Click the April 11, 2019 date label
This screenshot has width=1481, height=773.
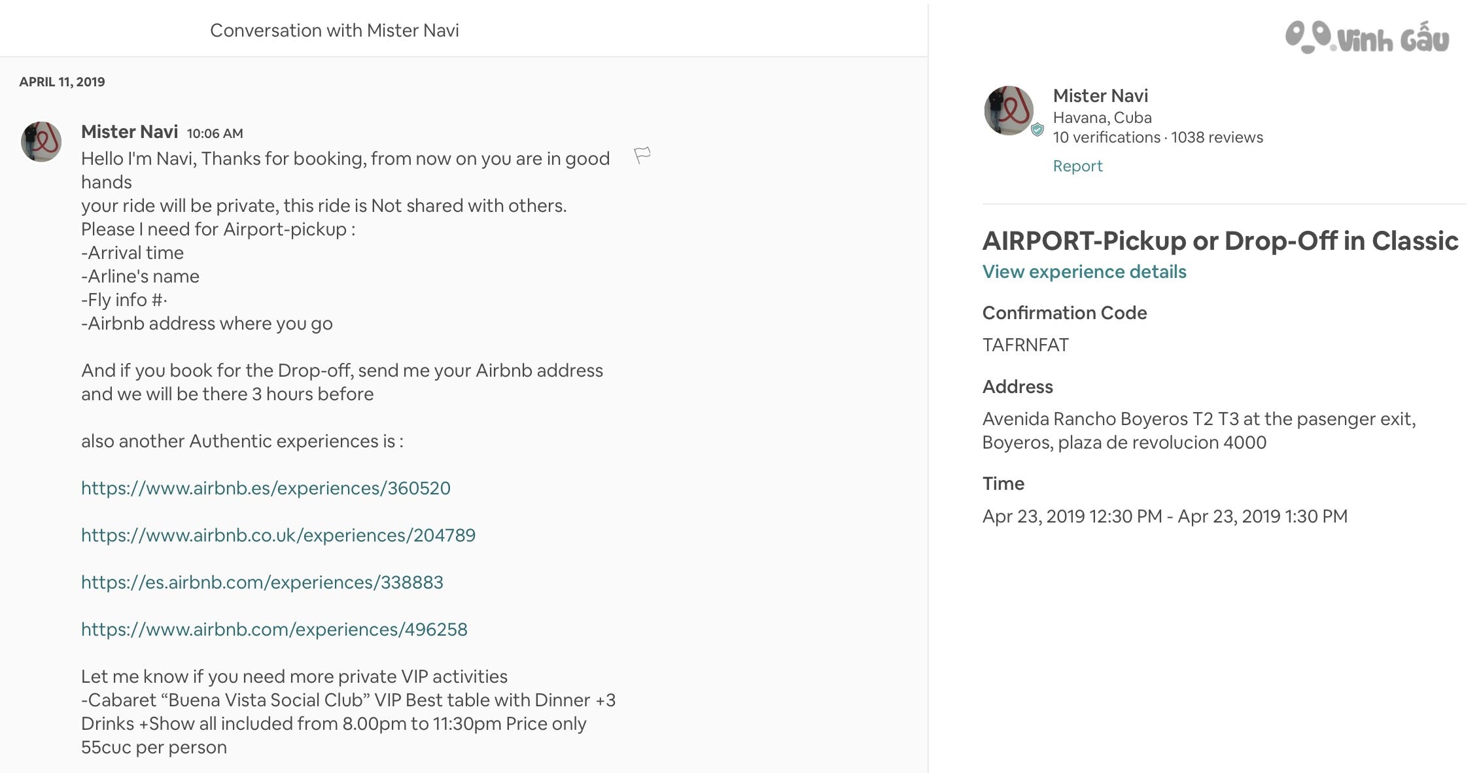coord(62,82)
